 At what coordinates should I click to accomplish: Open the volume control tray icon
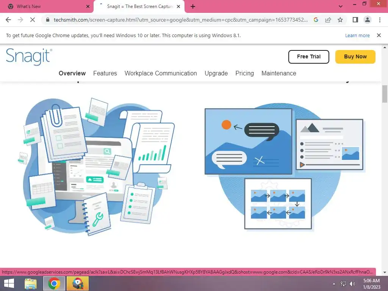click(352, 284)
